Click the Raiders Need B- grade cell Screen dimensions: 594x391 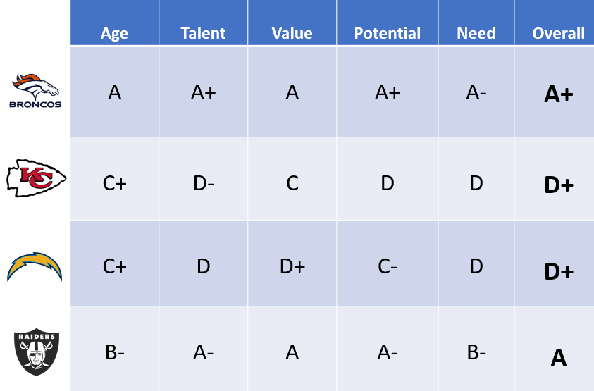(476, 349)
